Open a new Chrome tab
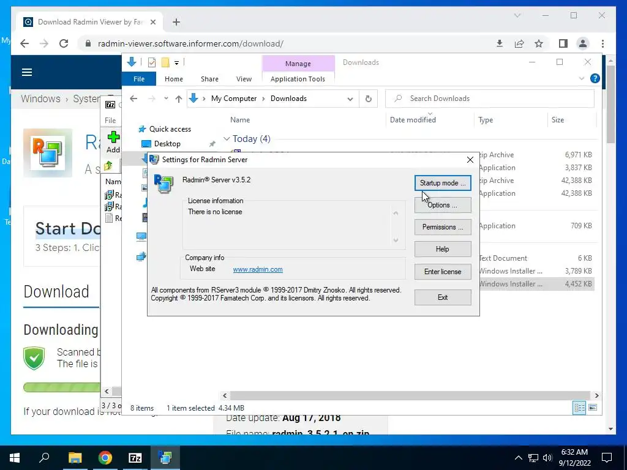627x470 pixels. coord(176,22)
